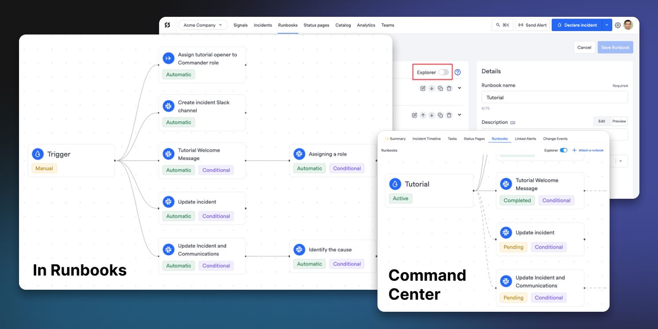
Task: Go to the Incidents nav item
Action: pyautogui.click(x=263, y=25)
